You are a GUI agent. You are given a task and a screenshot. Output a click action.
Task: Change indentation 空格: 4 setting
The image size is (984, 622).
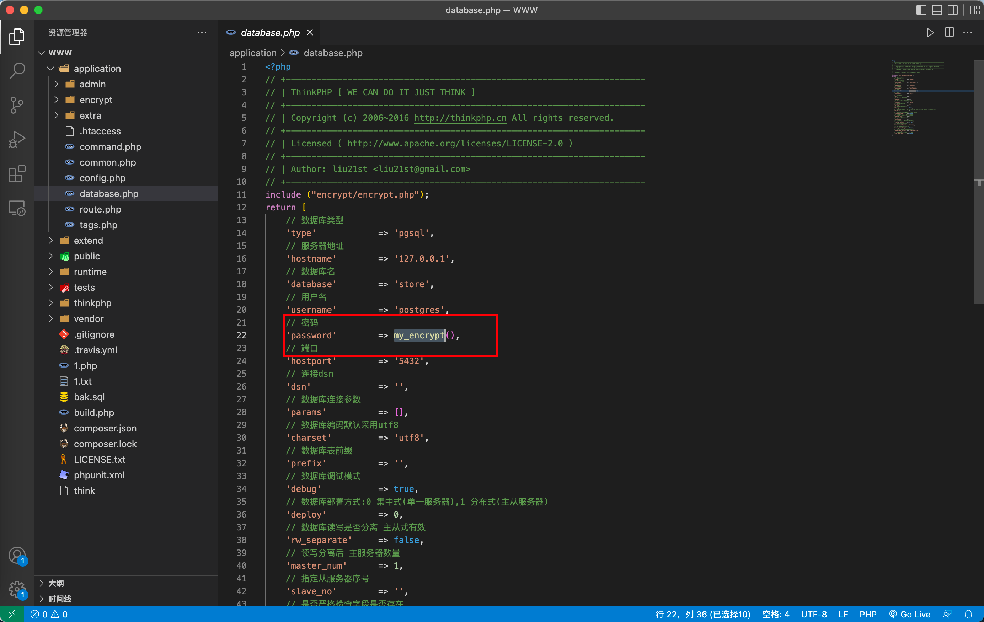[x=776, y=614]
